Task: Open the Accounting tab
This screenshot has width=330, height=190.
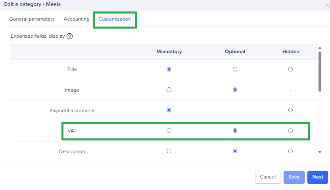Action: [77, 19]
